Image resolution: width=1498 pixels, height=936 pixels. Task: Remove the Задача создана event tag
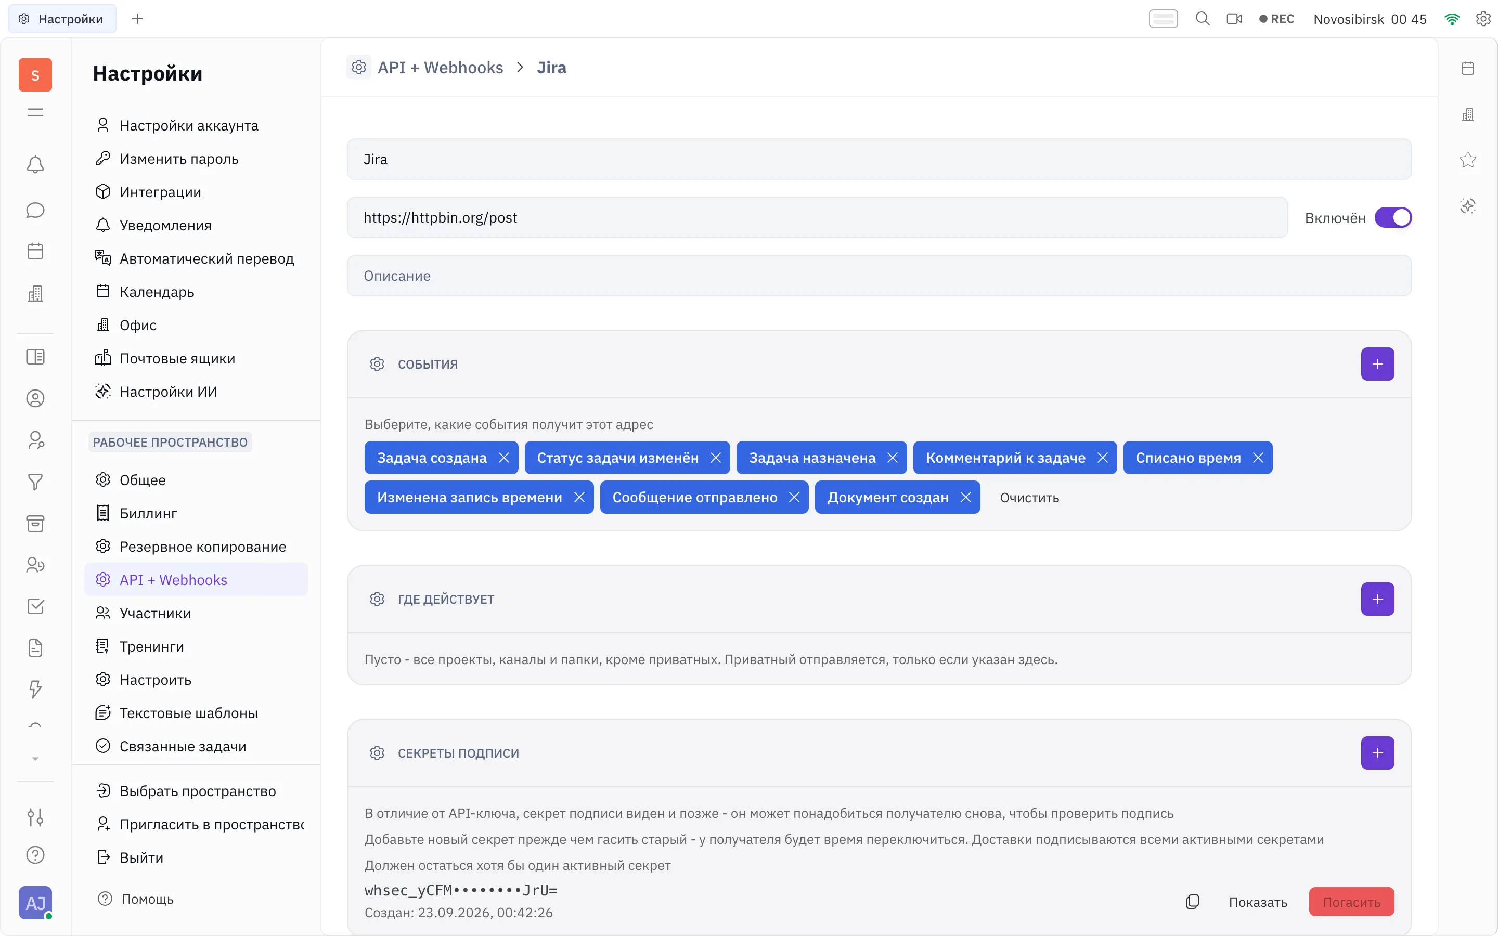pos(504,458)
